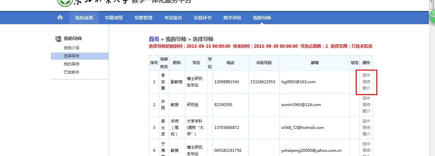Click 我的导师 tab in the top navigation
The width and height of the screenshot is (435, 156).
262,18
